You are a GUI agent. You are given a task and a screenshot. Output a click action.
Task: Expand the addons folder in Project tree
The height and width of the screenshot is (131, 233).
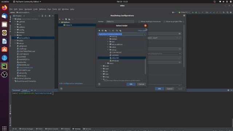click(15, 27)
